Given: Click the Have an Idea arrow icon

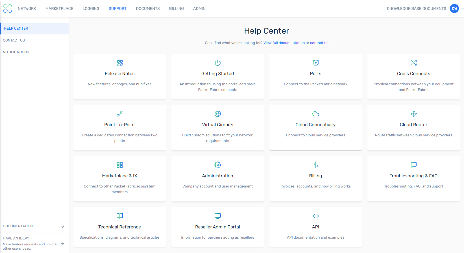Looking at the screenshot, I should (62, 243).
